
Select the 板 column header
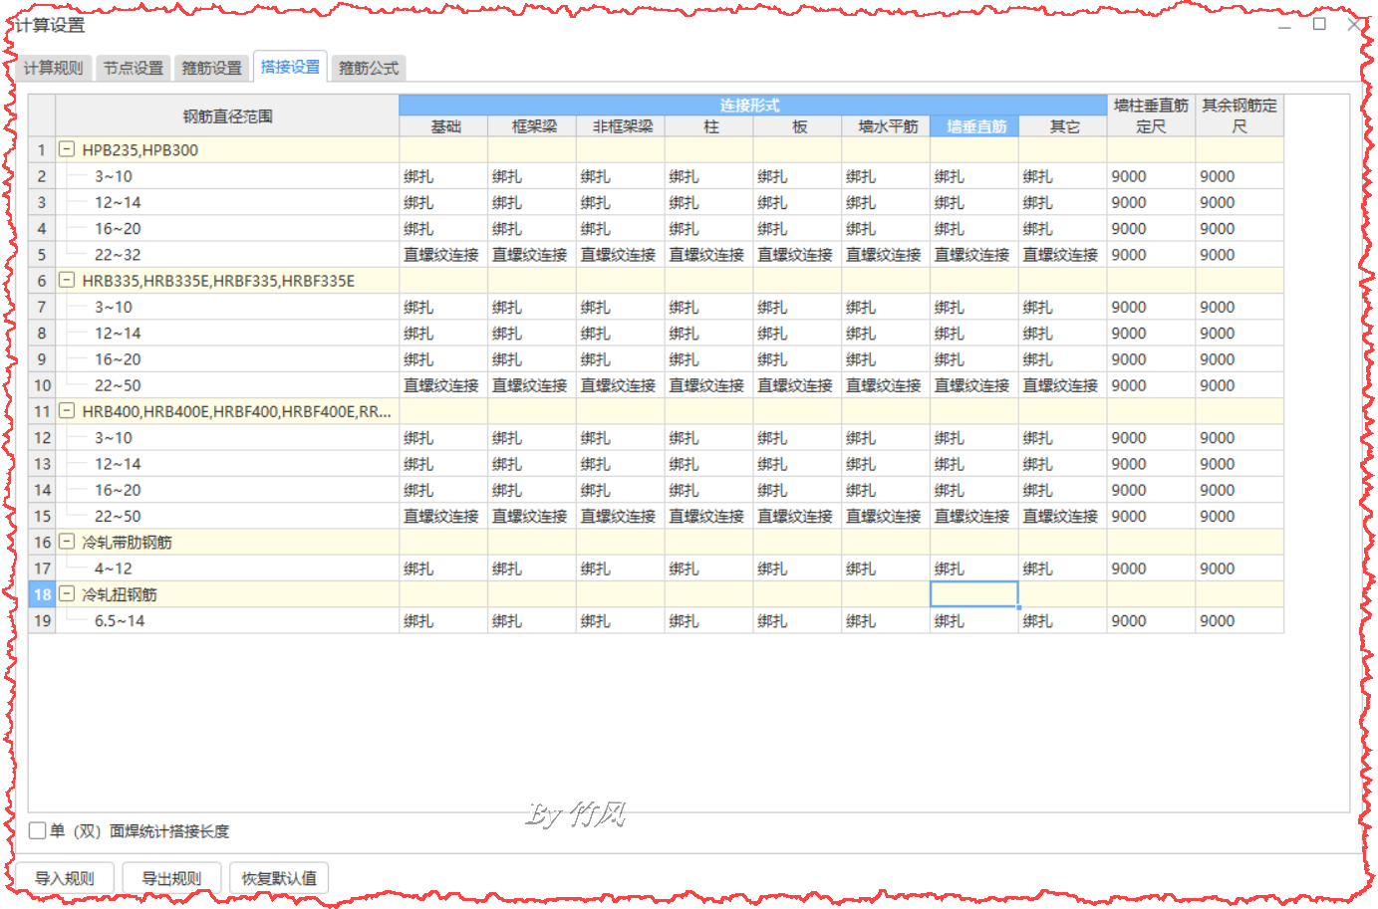point(798,126)
